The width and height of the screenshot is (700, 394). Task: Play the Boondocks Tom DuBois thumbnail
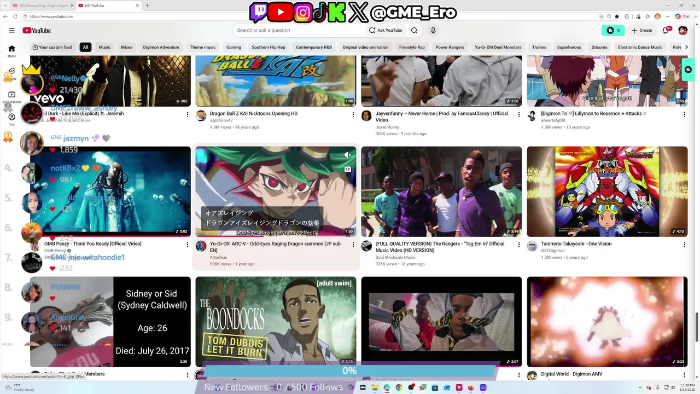pyautogui.click(x=276, y=322)
